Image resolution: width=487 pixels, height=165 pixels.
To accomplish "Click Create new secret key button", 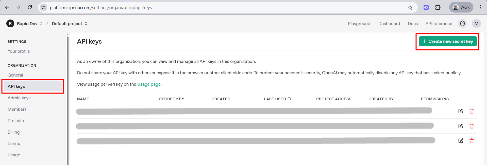I will coord(448,41).
